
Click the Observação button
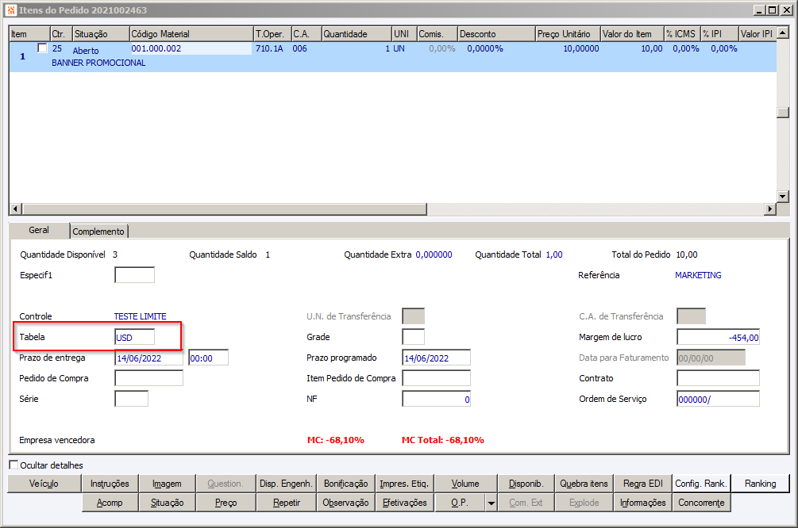(x=346, y=503)
